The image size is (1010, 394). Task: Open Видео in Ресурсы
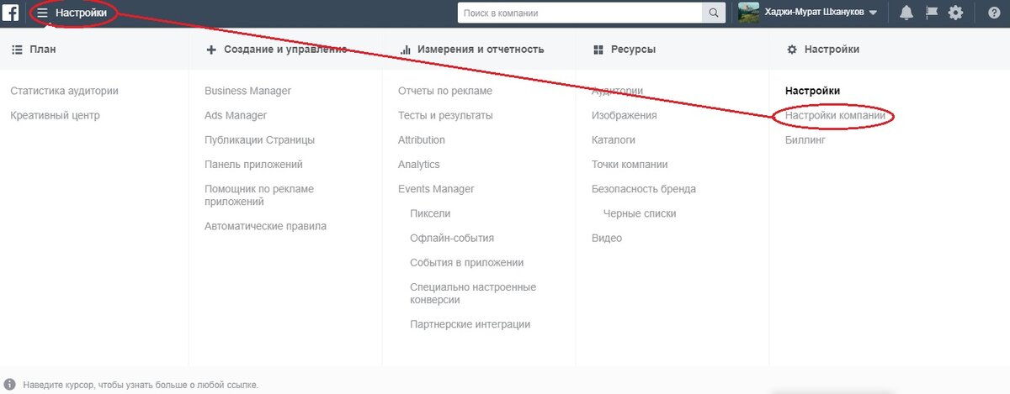(607, 239)
